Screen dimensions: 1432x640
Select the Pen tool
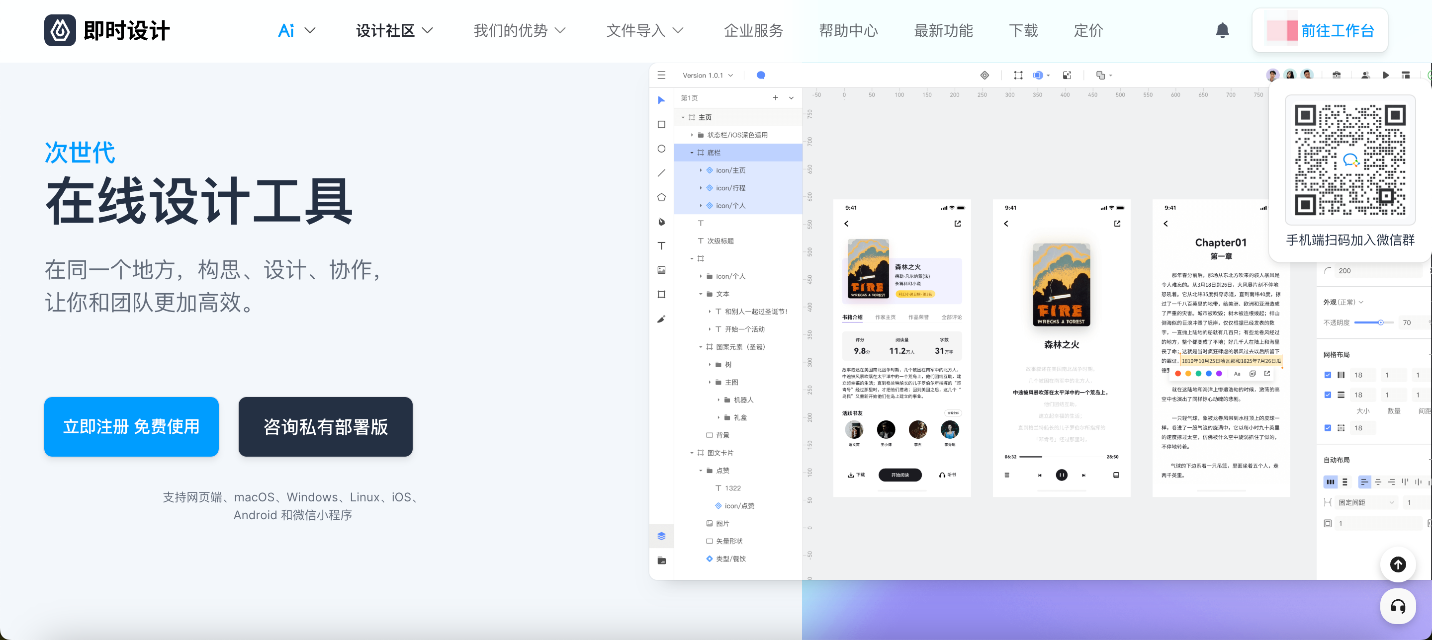661,222
